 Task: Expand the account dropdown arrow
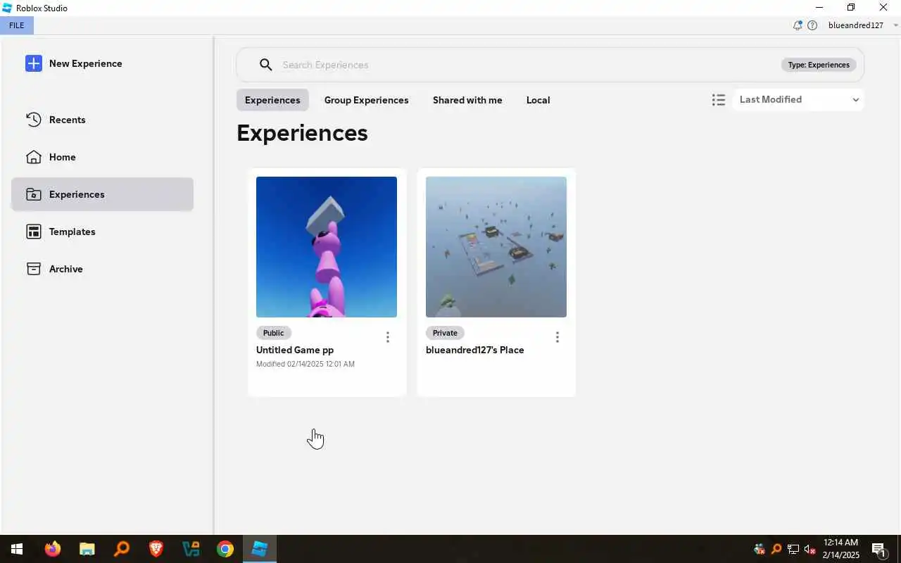pyautogui.click(x=896, y=25)
